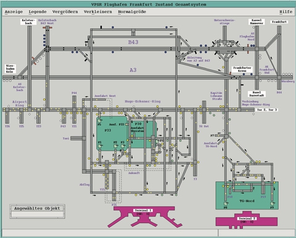Click the Kelsterbach B43 West label
The image size is (296, 238).
click(x=47, y=22)
